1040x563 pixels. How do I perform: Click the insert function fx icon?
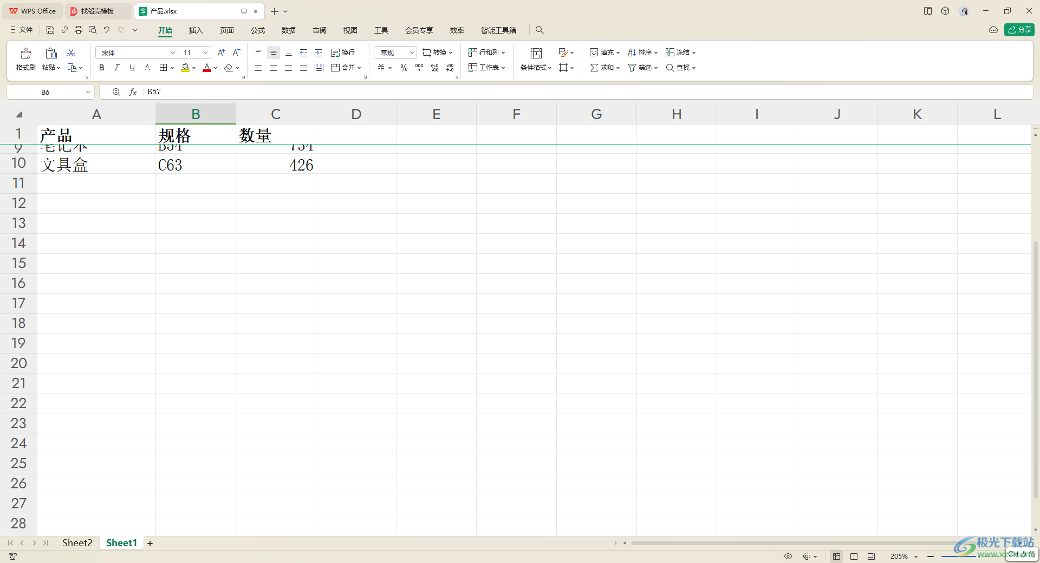(x=133, y=92)
